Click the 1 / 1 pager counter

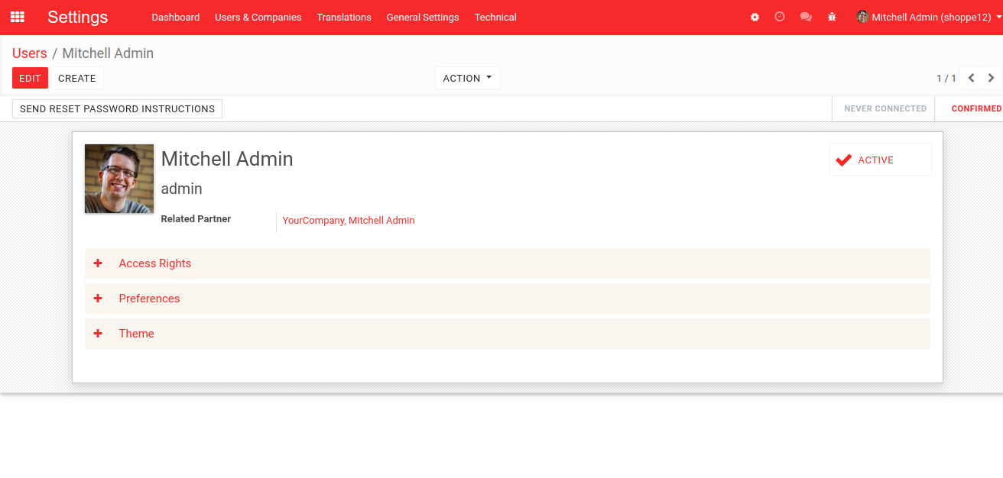[x=946, y=78]
